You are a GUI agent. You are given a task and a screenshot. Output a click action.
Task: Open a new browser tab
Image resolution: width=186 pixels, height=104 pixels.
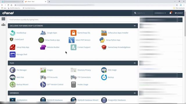click(49, 2)
